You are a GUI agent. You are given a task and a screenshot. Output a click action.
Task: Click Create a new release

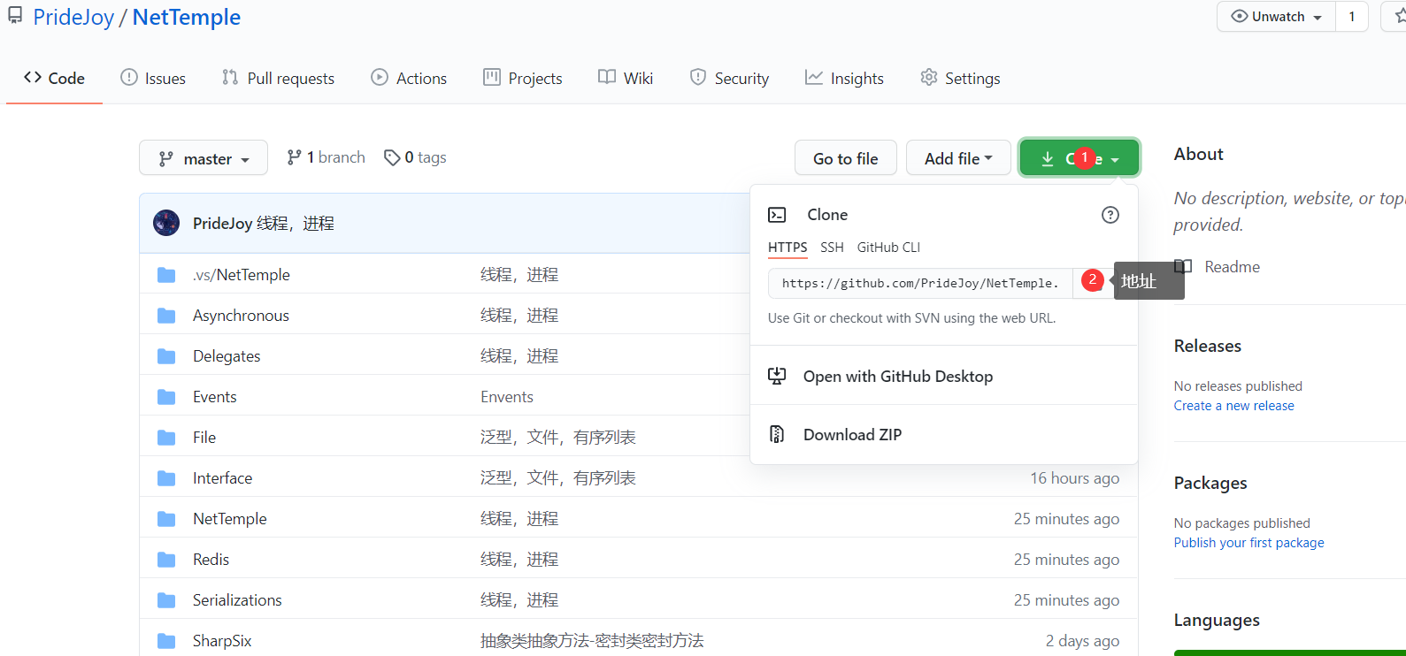coord(1233,406)
